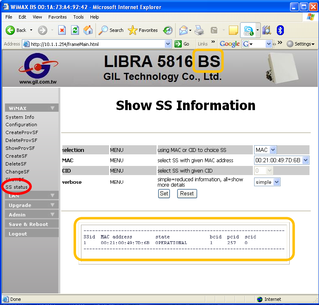This screenshot has width=319, height=305.
Task: Open the Edit menu
Action: [22, 17]
